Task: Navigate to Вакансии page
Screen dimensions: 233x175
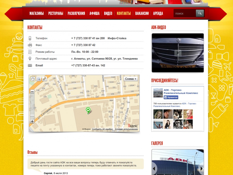Action: (x=142, y=13)
